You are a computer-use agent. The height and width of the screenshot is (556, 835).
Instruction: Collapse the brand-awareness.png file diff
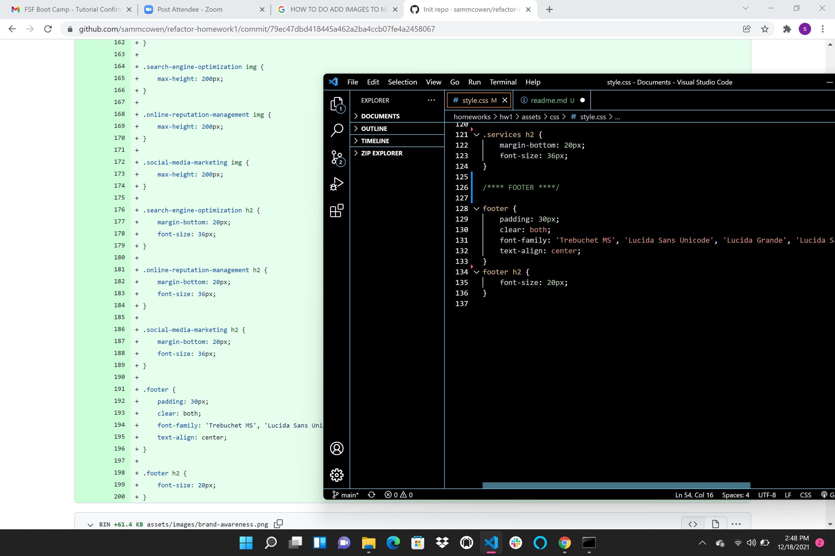click(90, 524)
